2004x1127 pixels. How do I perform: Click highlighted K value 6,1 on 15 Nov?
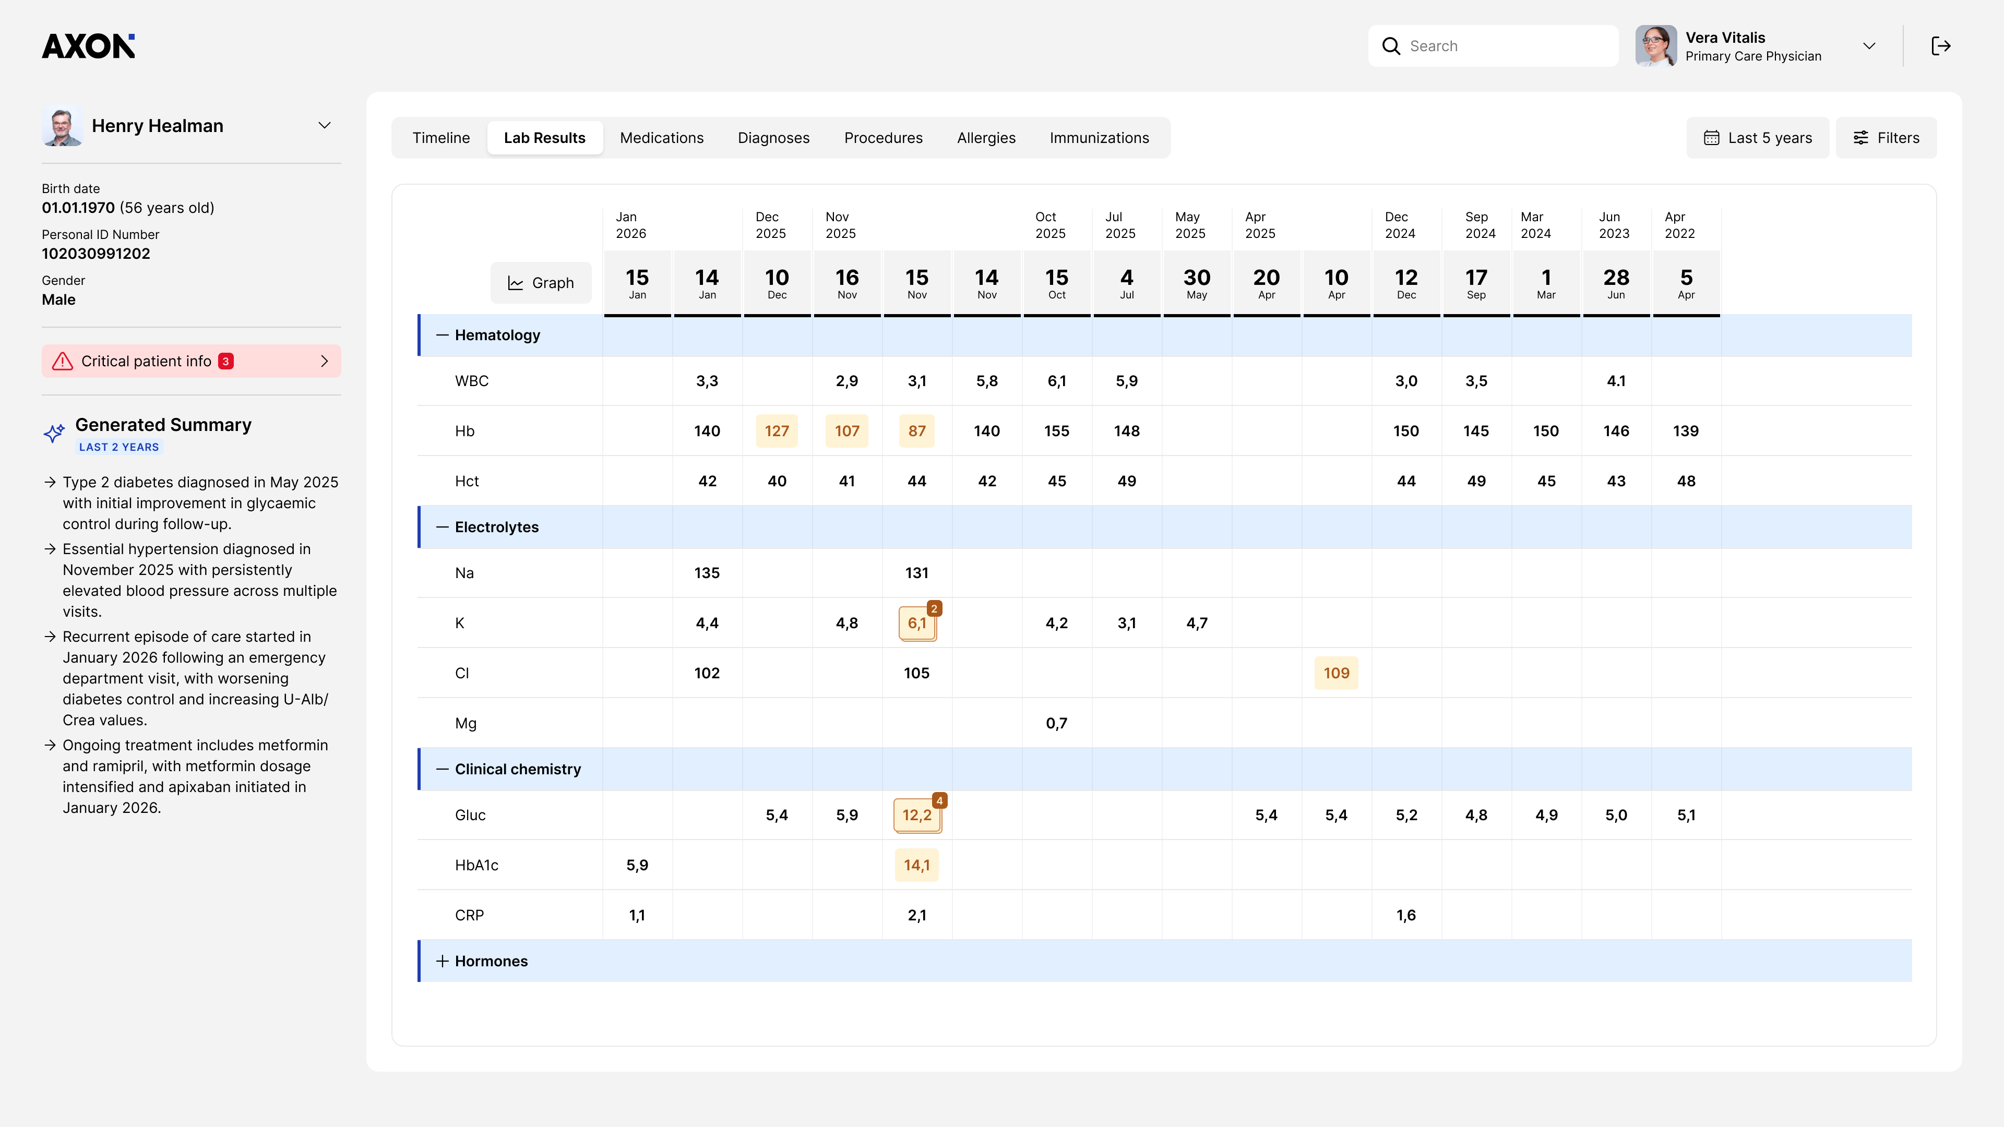pos(916,623)
